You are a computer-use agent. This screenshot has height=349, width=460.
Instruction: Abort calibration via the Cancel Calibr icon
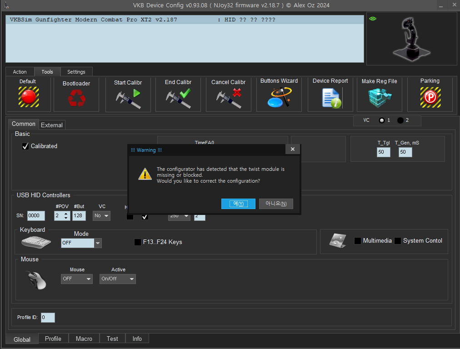[229, 99]
